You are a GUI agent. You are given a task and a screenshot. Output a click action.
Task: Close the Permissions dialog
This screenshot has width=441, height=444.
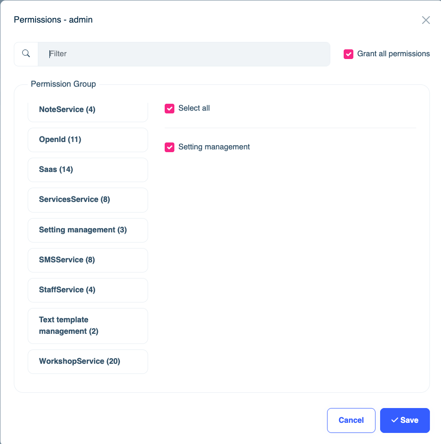pos(426,20)
